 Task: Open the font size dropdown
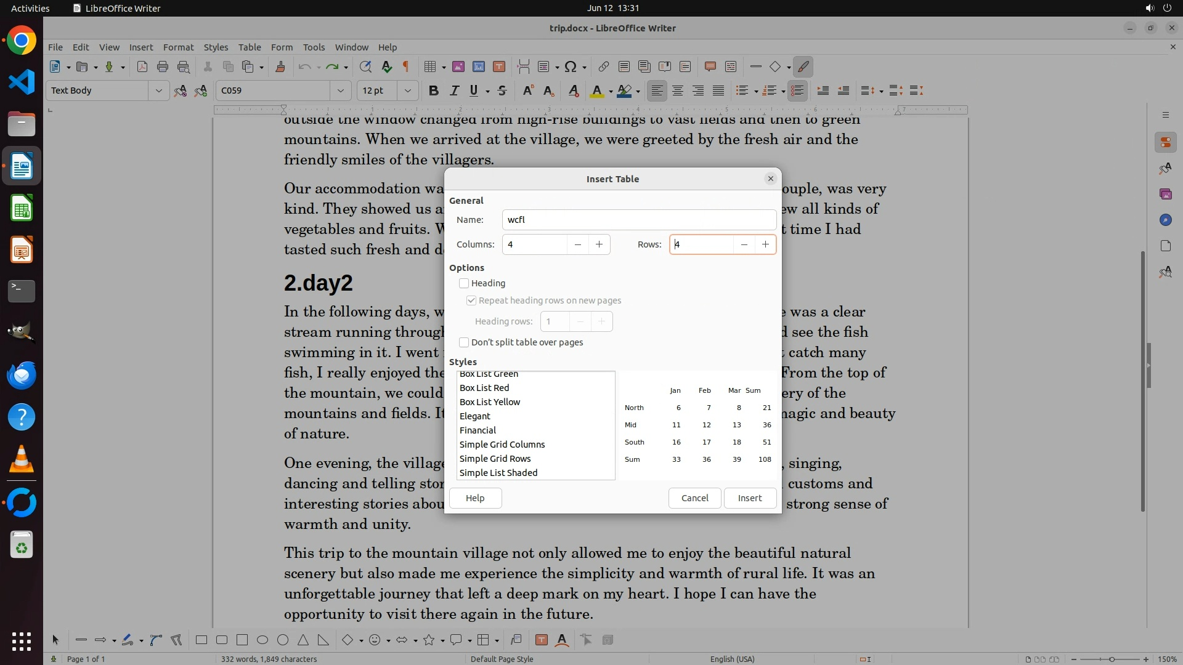click(407, 91)
